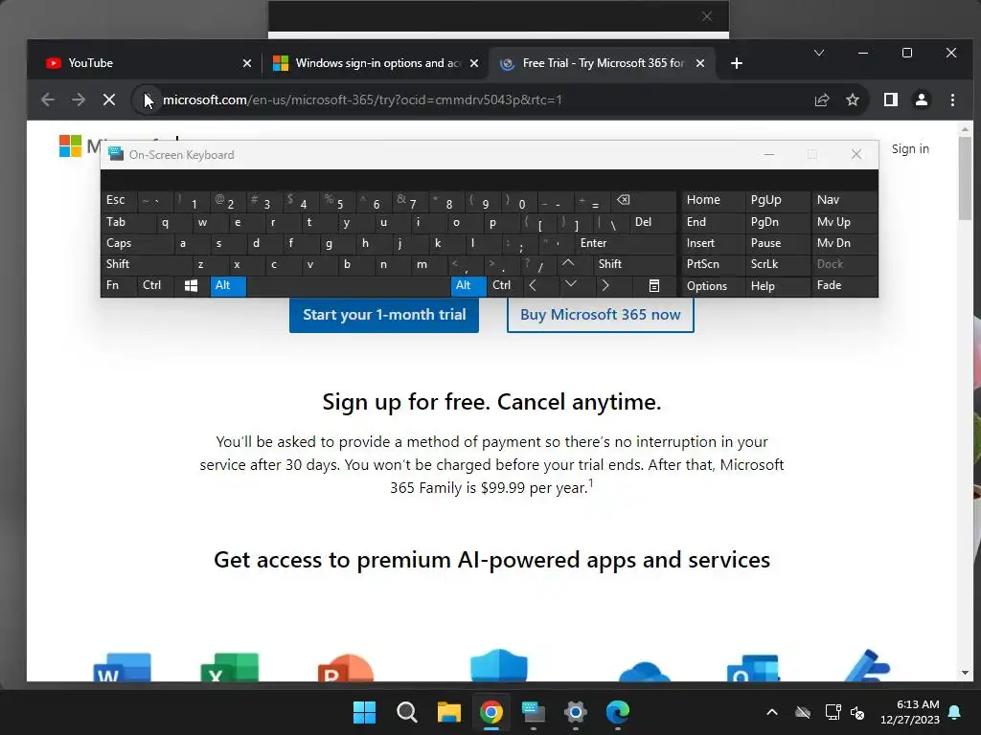This screenshot has width=981, height=735.
Task: Share this page from the address bar
Action: [821, 100]
